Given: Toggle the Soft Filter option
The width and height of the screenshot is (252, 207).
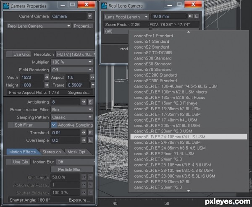Looking at the screenshot, I should (28, 125).
